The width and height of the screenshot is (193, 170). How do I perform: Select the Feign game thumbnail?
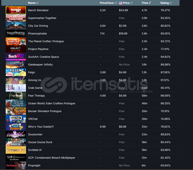(16, 72)
